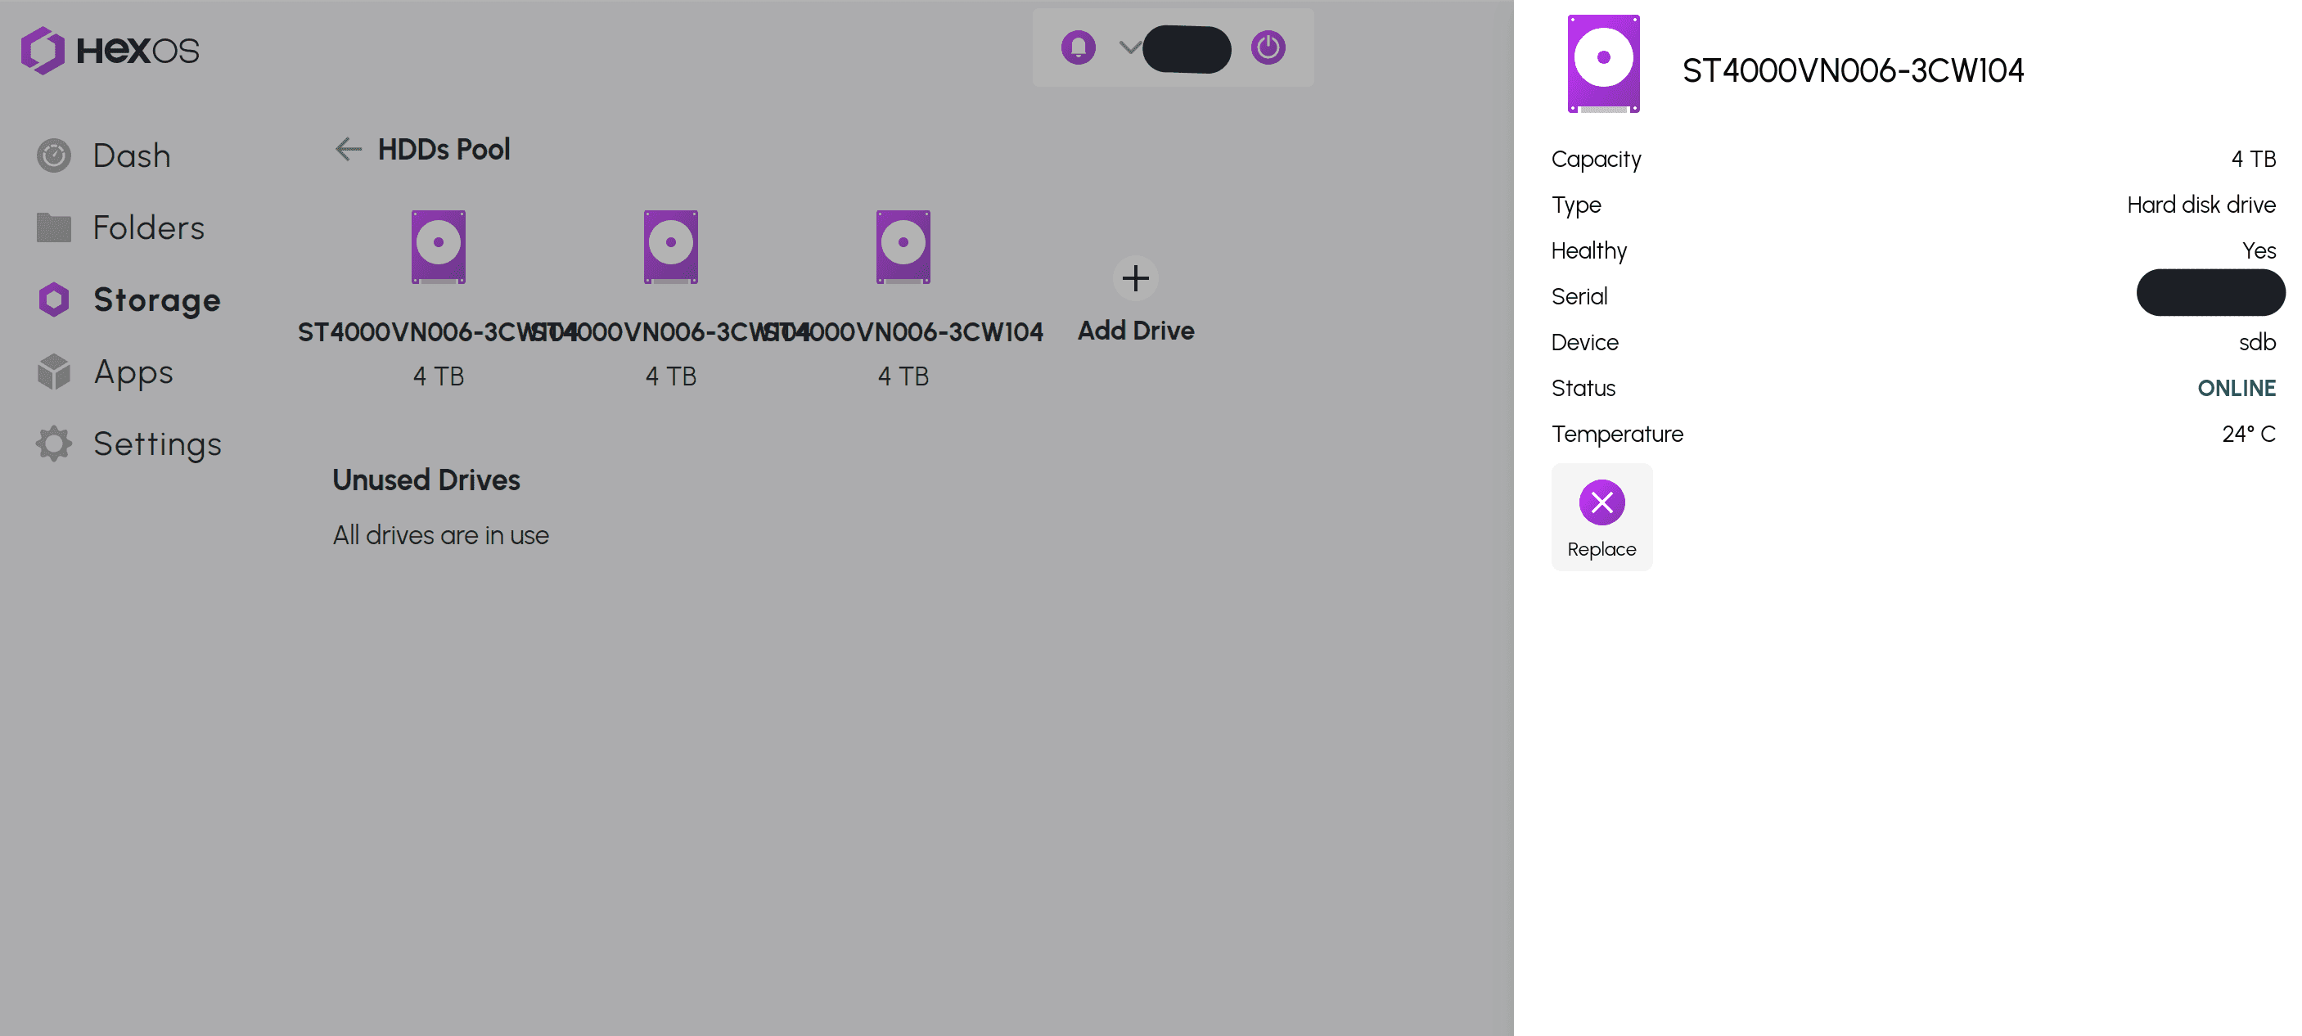The height and width of the screenshot is (1036, 2302).
Task: Click the redacted username pill in header
Action: pyautogui.click(x=1187, y=49)
